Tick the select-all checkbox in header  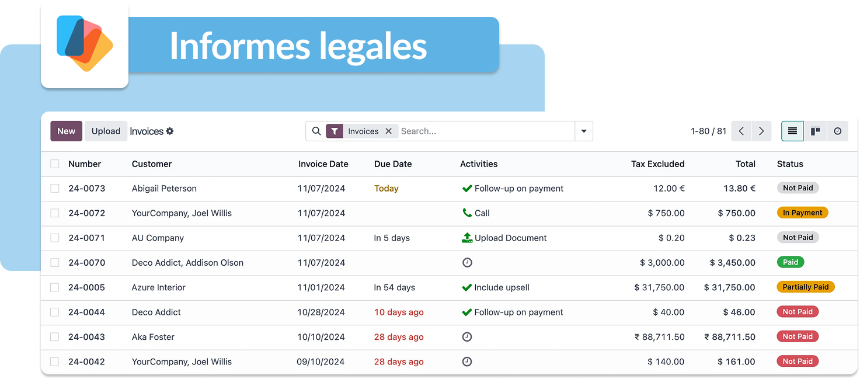click(55, 164)
